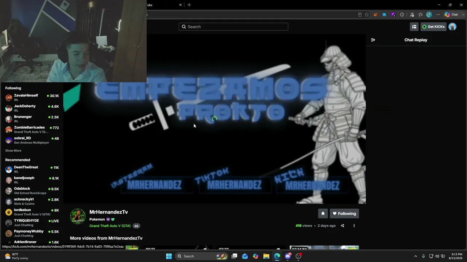Open the video's three-dot options menu
The width and height of the screenshot is (467, 262).
tap(354, 226)
